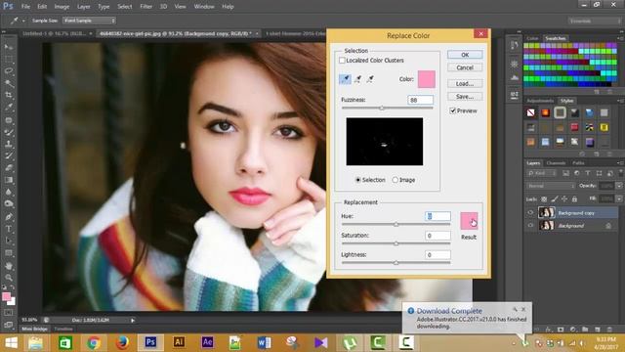Viewport: 625px width, 352px height.
Task: Select the Image radio button
Action: pos(395,180)
